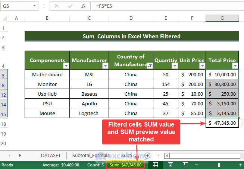Click the formula bar showing =F5*E5
The height and width of the screenshot is (169, 244).
(168, 6)
